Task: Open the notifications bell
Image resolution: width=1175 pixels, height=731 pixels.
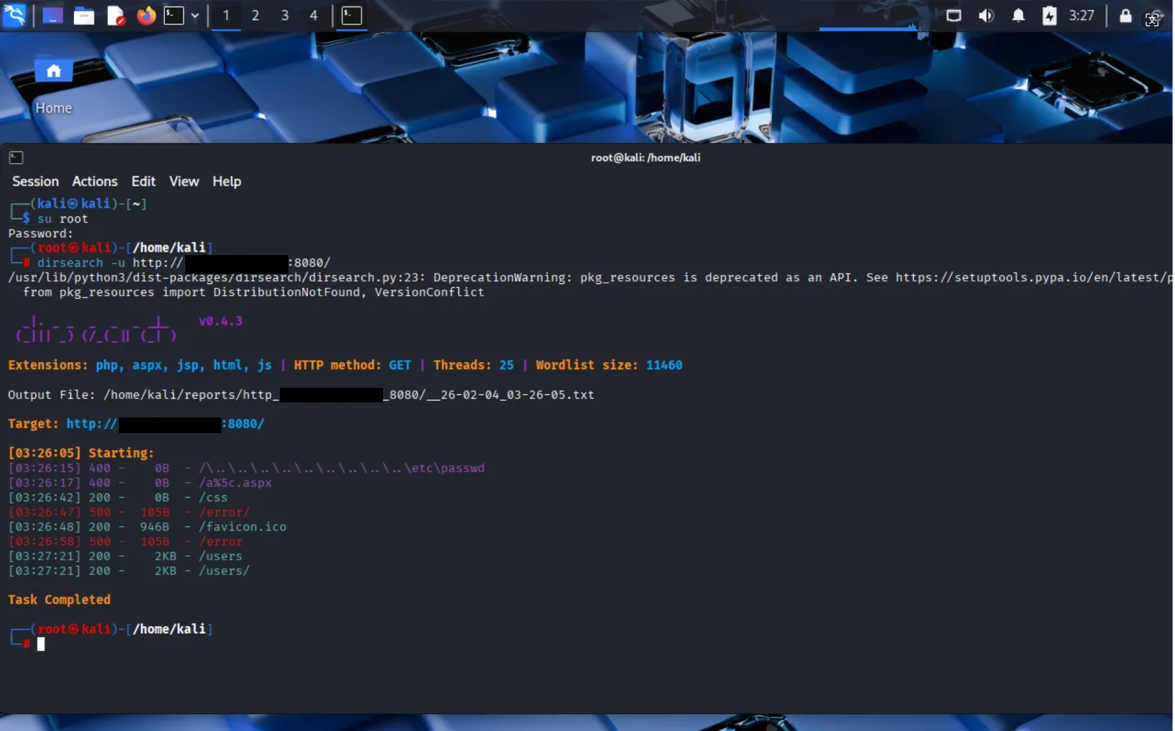Action: tap(1018, 16)
